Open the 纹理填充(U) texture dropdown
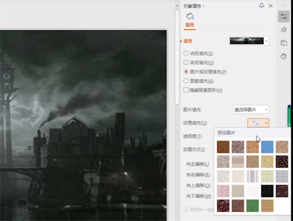This screenshot has width=293, height=221. click(x=258, y=123)
